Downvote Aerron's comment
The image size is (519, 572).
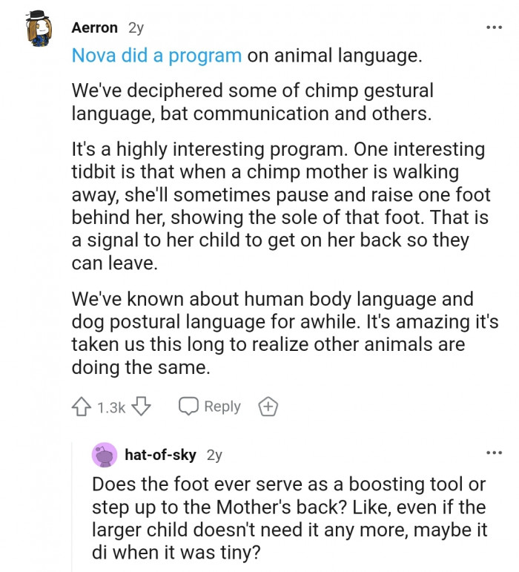[145, 407]
